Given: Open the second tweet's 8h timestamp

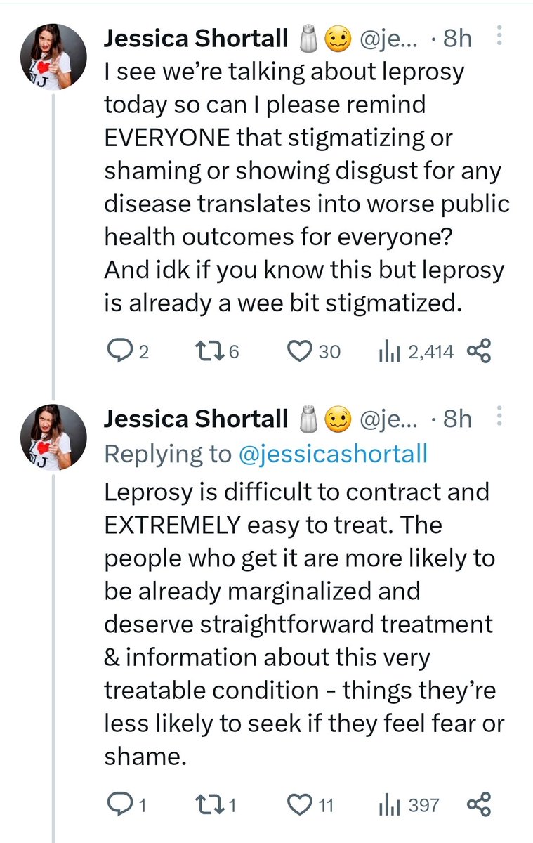Looking at the screenshot, I should (x=456, y=419).
